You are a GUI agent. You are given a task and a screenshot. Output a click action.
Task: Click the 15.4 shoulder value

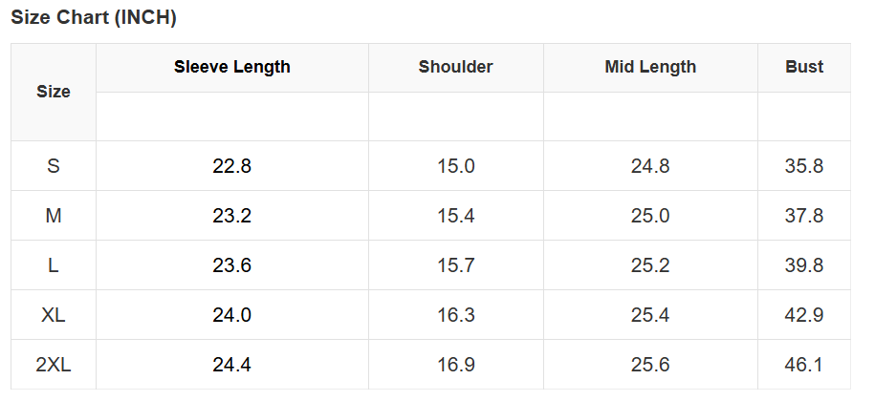[456, 216]
